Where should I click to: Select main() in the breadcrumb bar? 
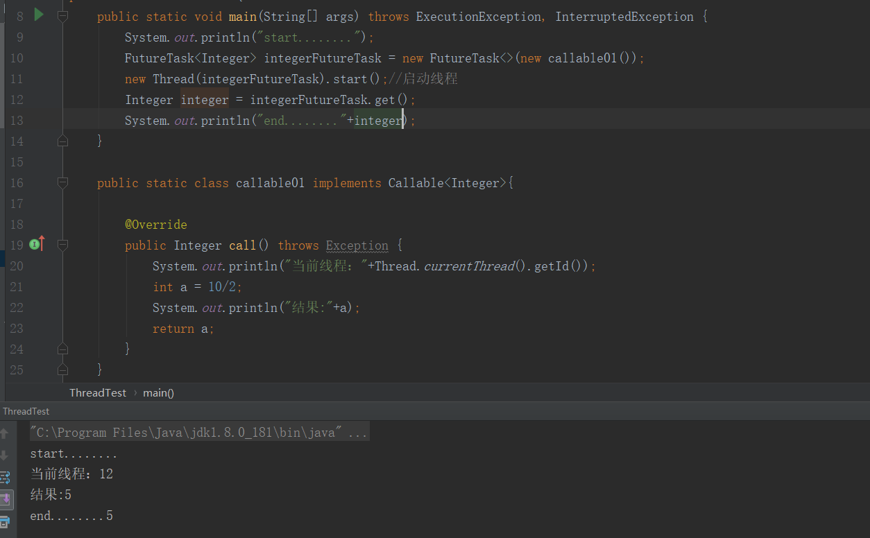(x=158, y=392)
